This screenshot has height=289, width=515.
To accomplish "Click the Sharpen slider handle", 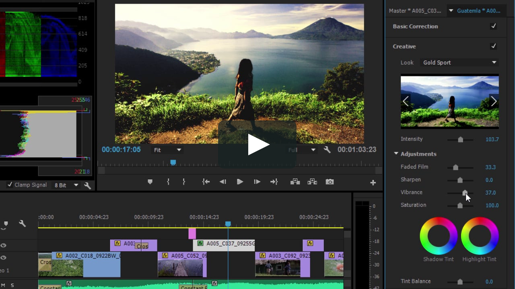I will pyautogui.click(x=460, y=180).
